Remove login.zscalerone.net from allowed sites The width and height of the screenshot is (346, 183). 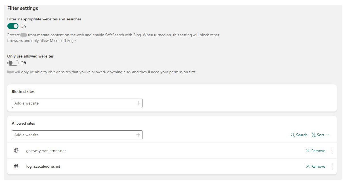click(x=316, y=167)
